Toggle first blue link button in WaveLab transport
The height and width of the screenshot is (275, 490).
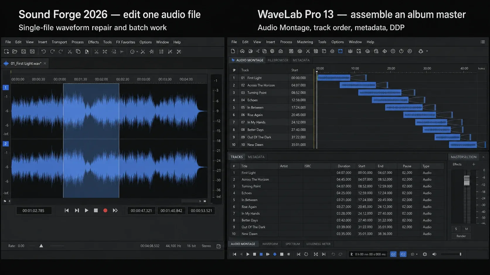[x=393, y=254]
